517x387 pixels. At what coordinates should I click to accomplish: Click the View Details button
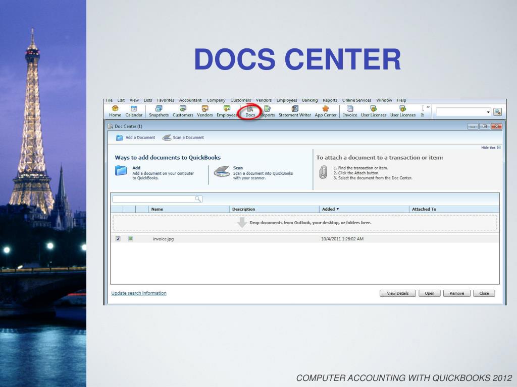398,293
